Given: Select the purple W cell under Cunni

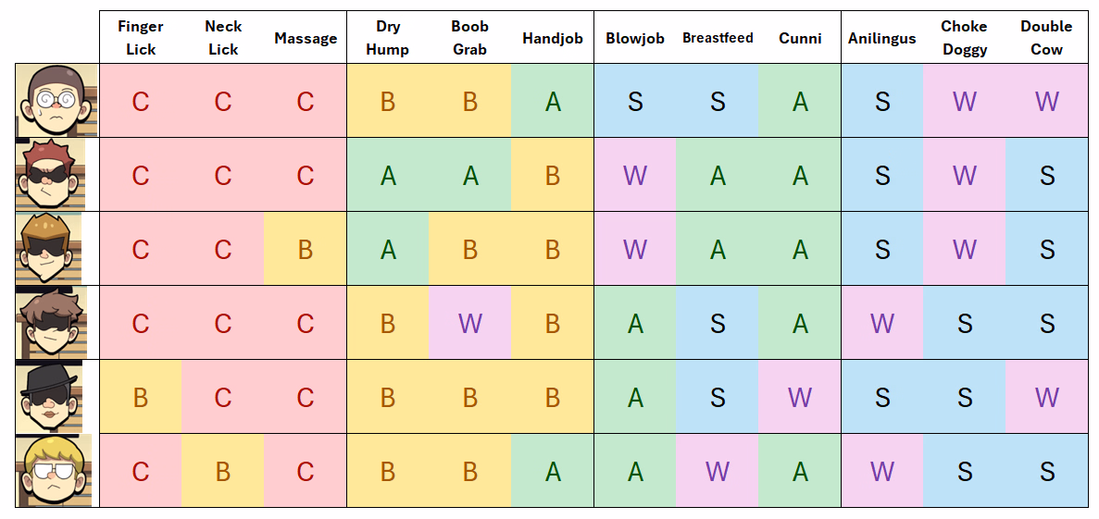Looking at the screenshot, I should pos(800,397).
